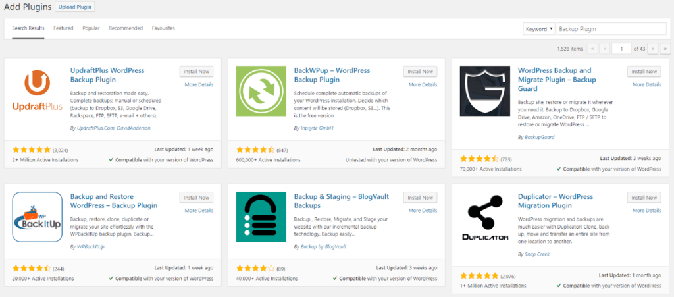Open the BackupGuard author link

point(540,137)
